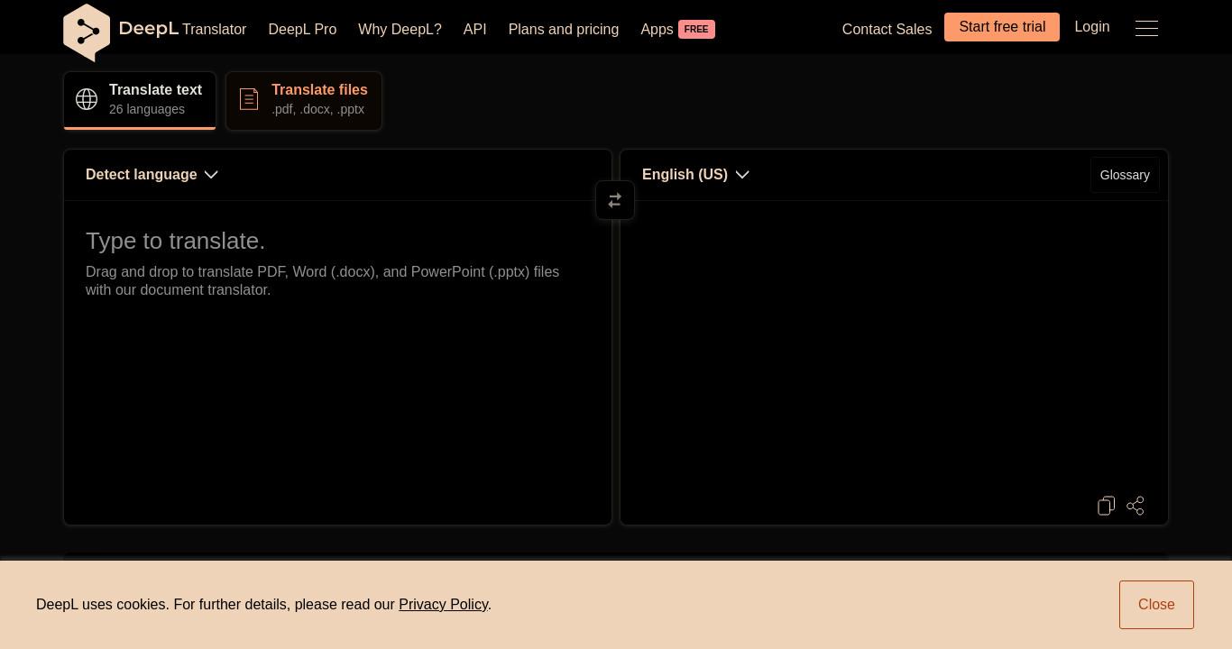
Task: Swap source and target languages
Action: coord(615,200)
